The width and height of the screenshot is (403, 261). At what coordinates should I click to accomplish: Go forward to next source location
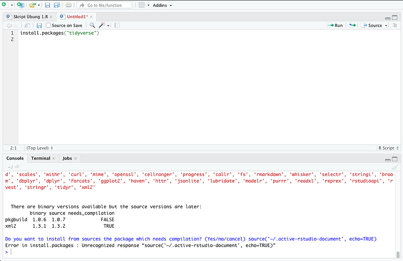(16, 26)
